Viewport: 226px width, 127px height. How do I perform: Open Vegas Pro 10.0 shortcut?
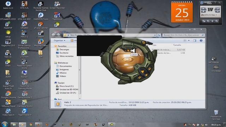pyautogui.click(x=8, y=43)
